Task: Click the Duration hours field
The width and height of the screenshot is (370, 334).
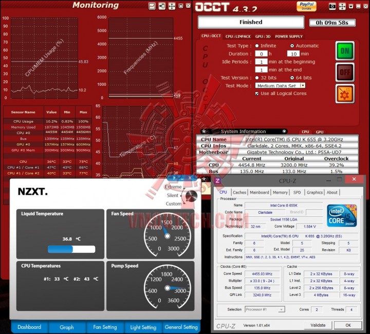Action: 261,54
